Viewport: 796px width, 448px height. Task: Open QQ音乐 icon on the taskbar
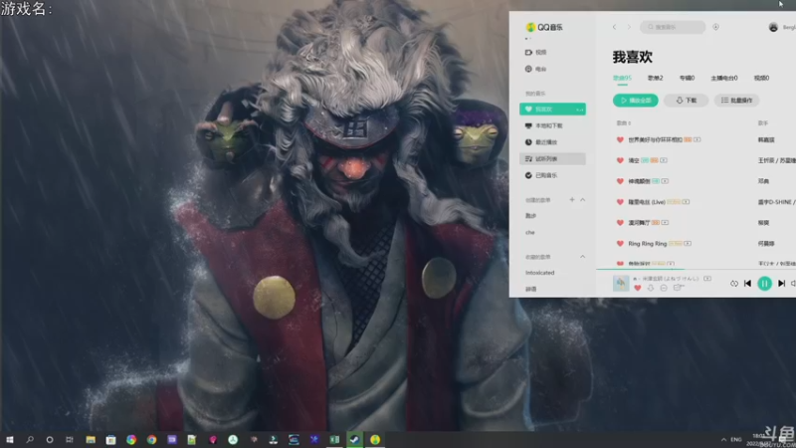click(x=375, y=440)
